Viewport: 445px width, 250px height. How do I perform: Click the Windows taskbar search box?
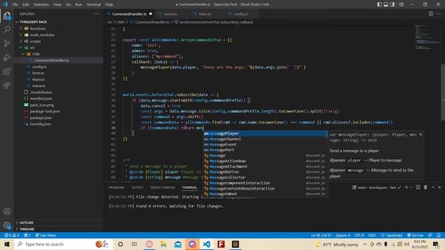click(63, 244)
